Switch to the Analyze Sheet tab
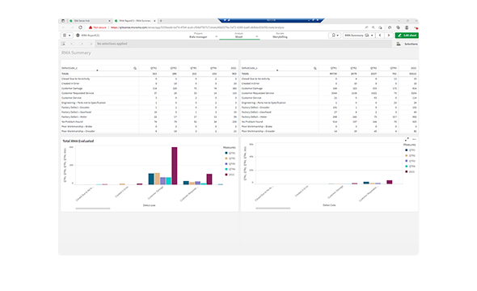The width and height of the screenshot is (477, 291). 238,36
